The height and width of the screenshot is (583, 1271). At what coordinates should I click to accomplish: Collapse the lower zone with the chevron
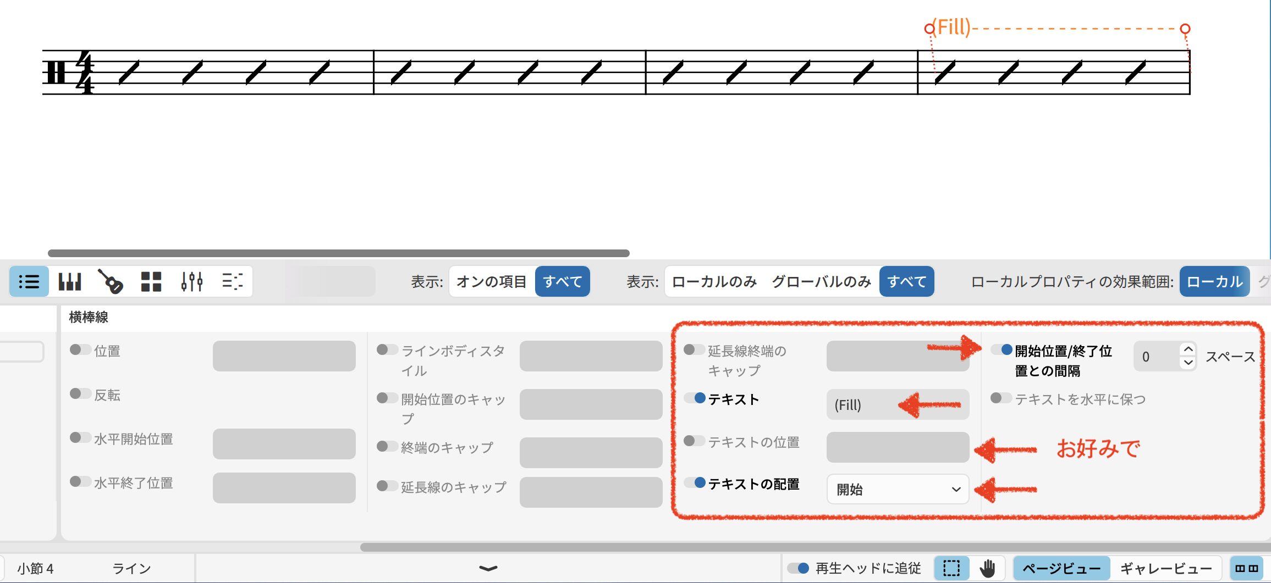point(488,568)
